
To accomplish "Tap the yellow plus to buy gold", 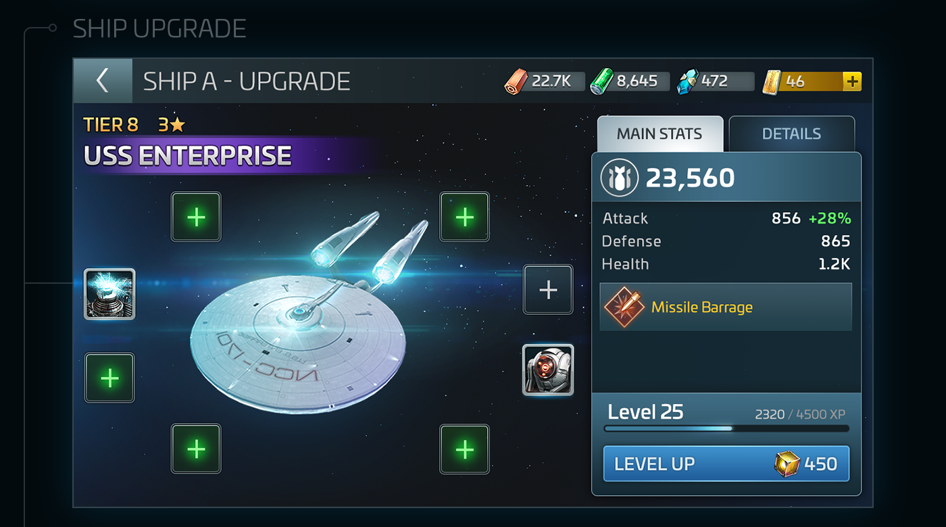I will pos(852,82).
